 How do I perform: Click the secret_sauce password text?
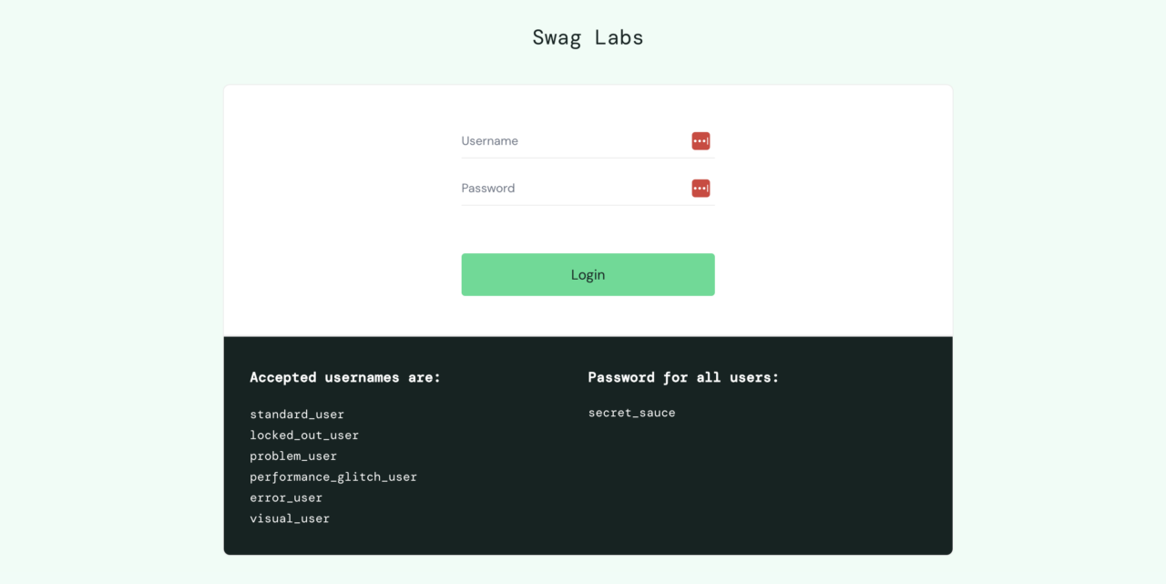pyautogui.click(x=631, y=412)
